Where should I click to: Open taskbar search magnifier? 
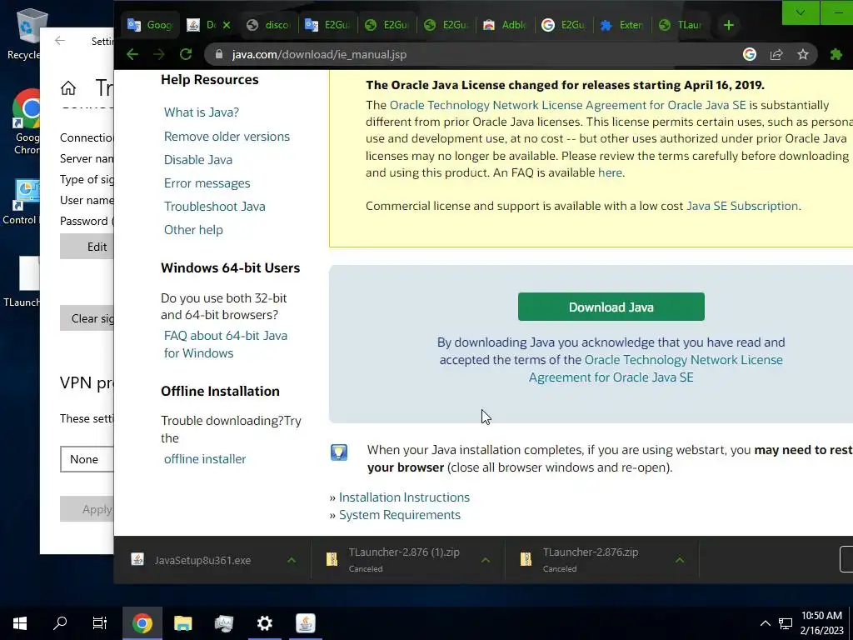(x=60, y=623)
